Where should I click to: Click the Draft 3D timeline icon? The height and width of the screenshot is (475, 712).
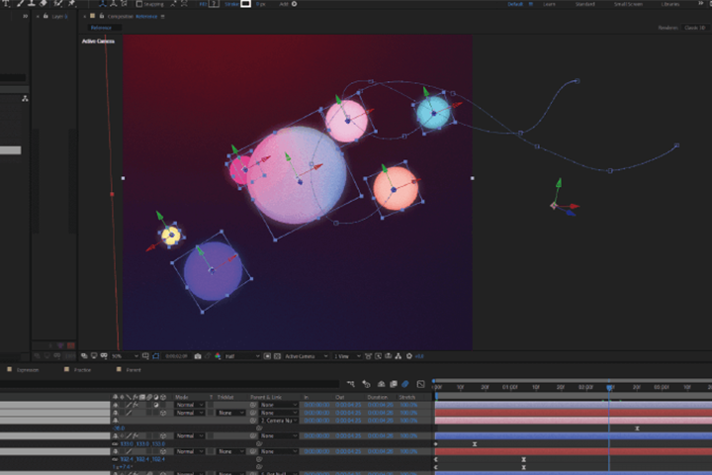point(367,384)
